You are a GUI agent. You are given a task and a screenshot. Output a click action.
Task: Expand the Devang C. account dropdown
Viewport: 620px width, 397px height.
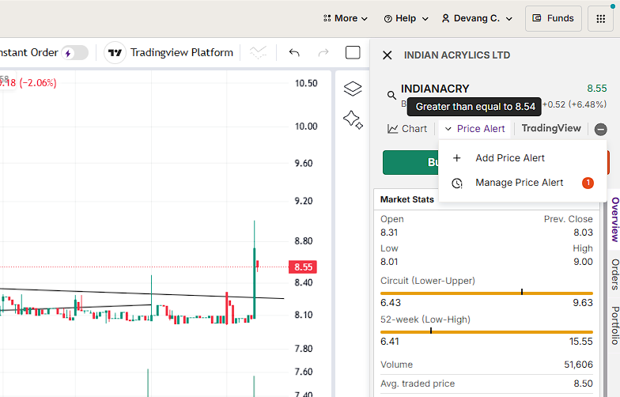[x=477, y=19]
